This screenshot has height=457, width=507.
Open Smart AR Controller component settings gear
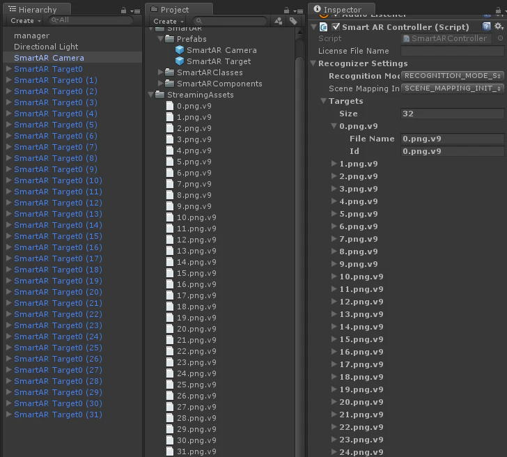click(499, 26)
